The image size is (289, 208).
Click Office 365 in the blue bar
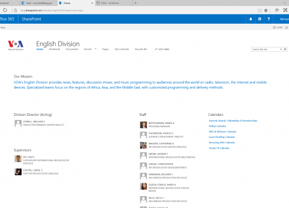pos(7,19)
